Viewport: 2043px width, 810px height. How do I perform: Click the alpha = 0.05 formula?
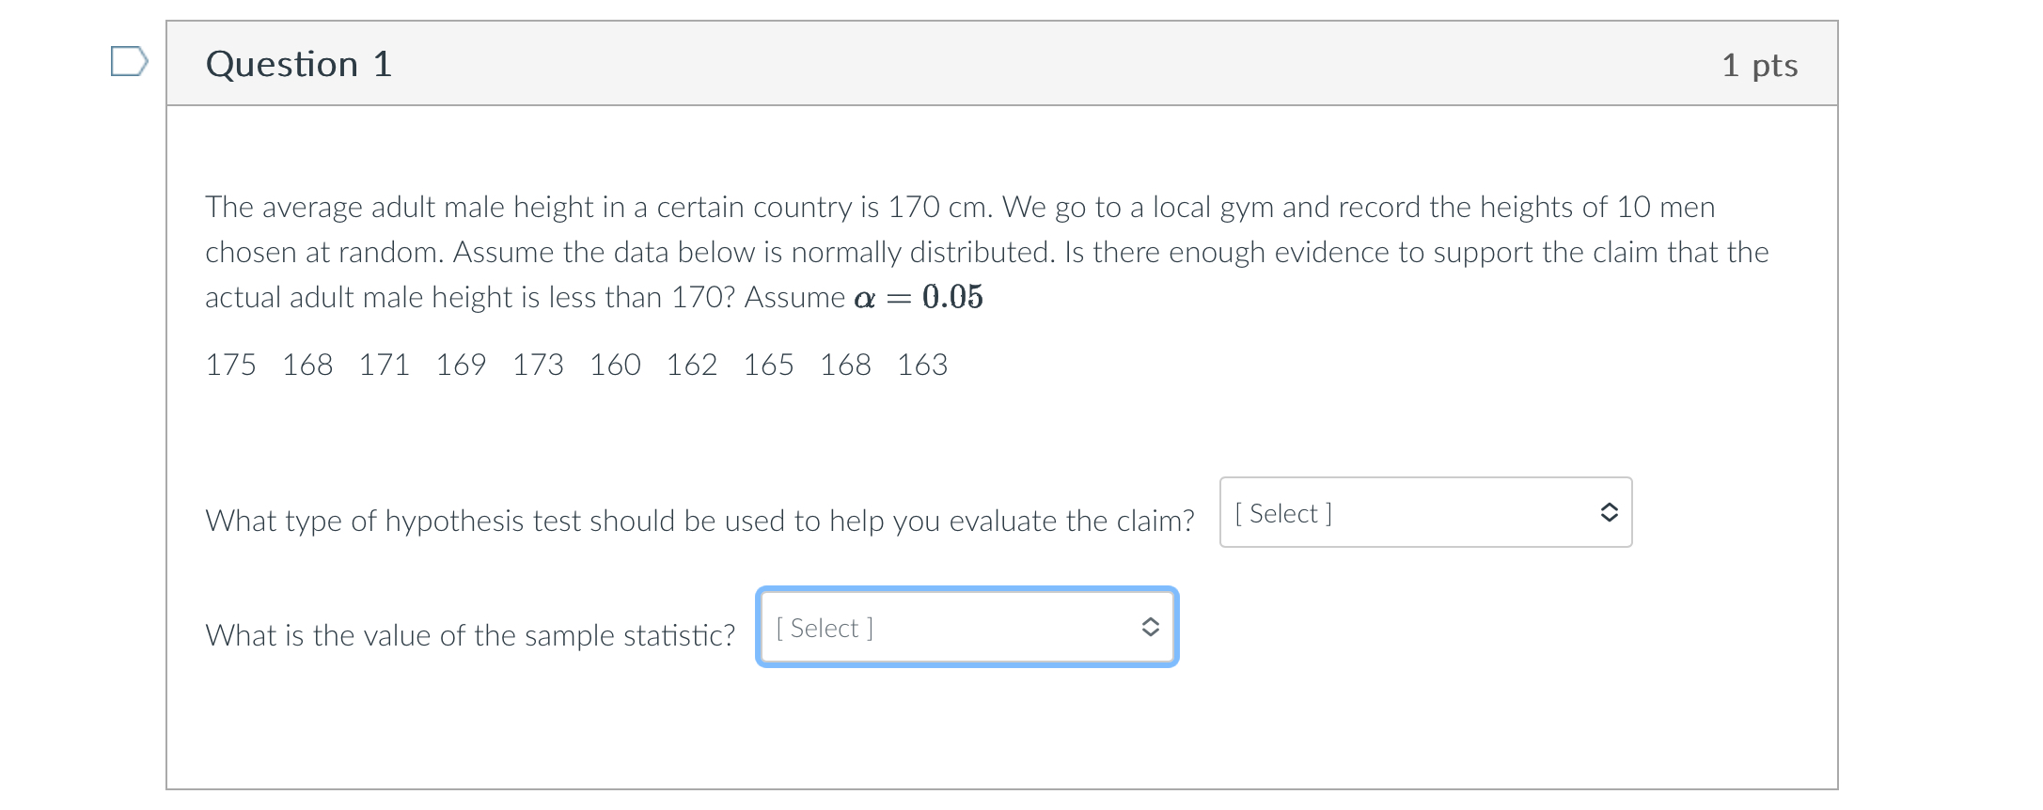click(919, 297)
